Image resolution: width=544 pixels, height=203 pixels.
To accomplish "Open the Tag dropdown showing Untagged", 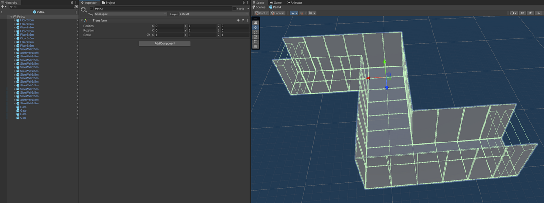I will point(131,14).
